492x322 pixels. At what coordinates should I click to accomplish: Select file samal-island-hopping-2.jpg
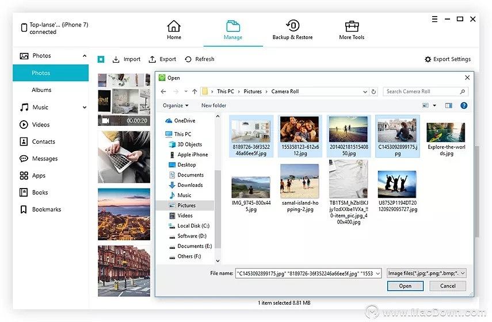click(300, 188)
